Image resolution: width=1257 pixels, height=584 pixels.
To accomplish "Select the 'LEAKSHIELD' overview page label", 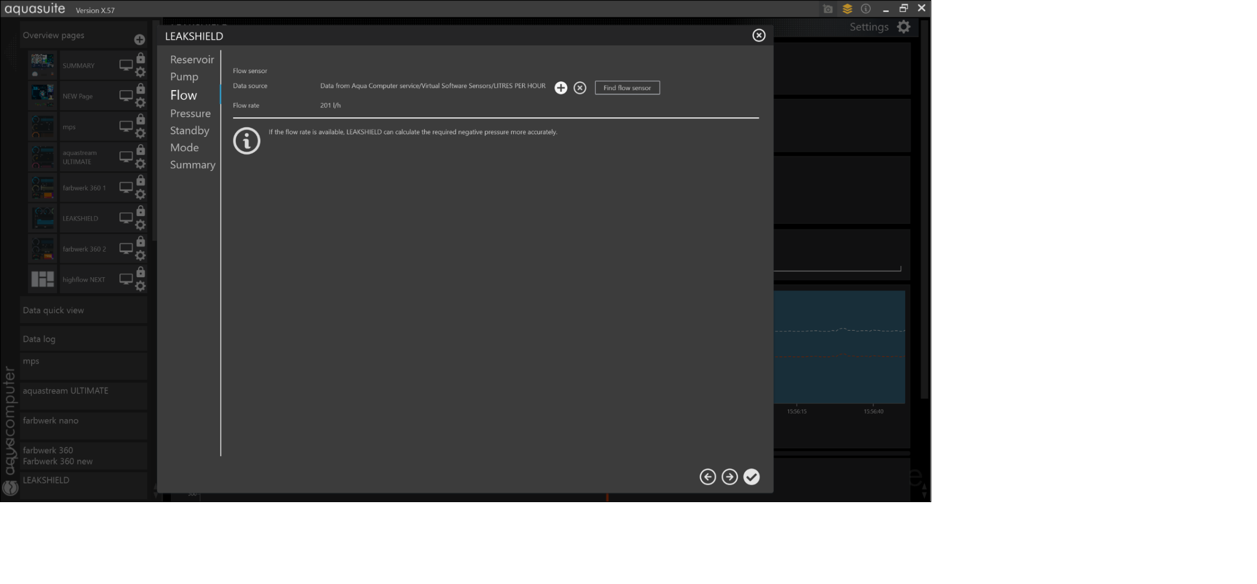I will tap(80, 218).
